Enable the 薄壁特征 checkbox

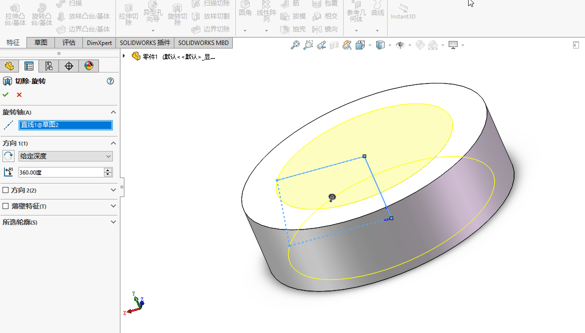(x=6, y=206)
